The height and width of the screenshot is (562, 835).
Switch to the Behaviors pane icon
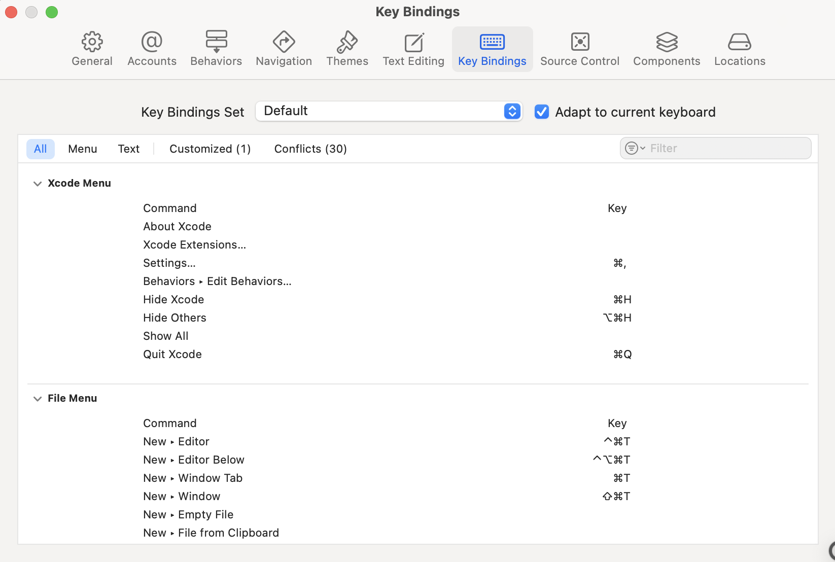point(216,42)
